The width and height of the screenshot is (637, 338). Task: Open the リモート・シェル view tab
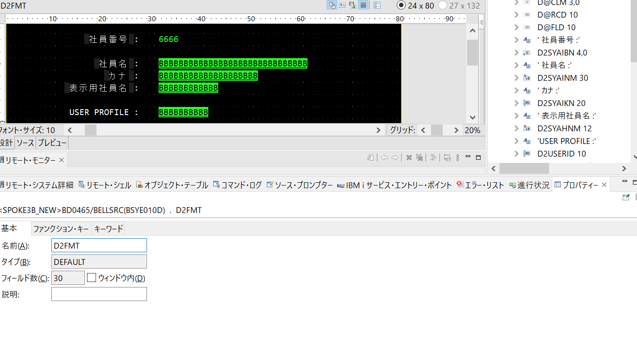105,185
